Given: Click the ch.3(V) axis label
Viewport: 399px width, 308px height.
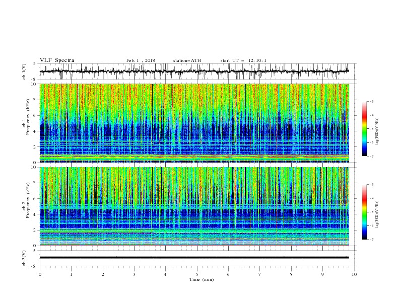Looking at the screenshot, I should pos(24,258).
